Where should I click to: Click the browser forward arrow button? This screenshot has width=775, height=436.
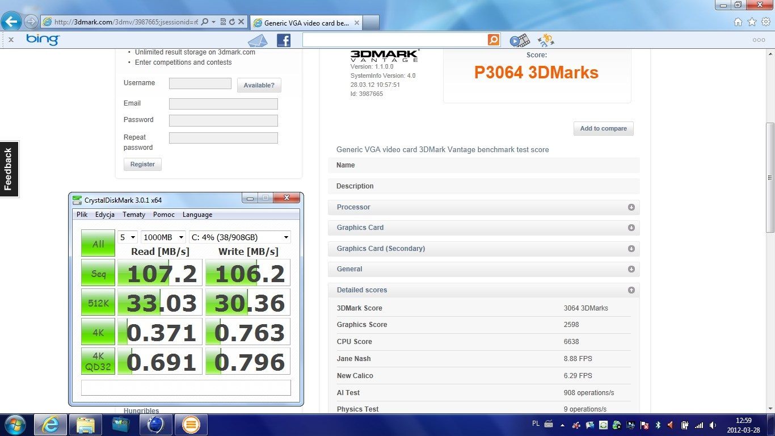(31, 22)
